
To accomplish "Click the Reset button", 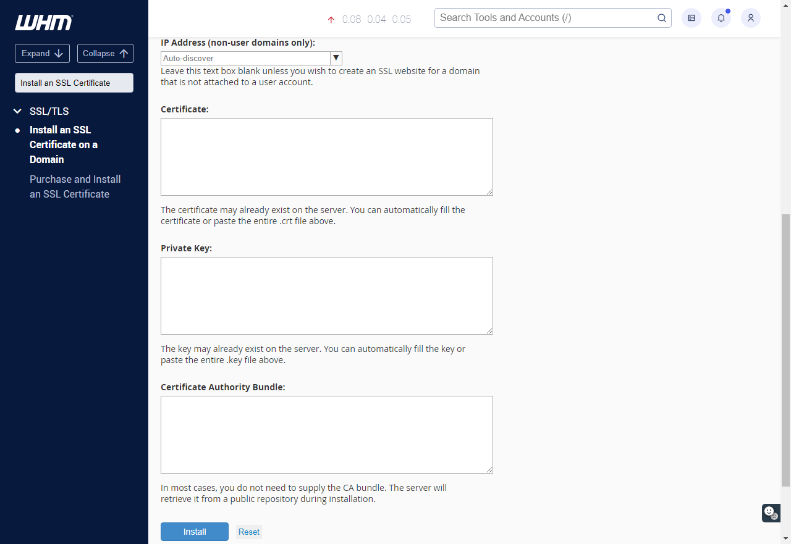I will pyautogui.click(x=248, y=532).
